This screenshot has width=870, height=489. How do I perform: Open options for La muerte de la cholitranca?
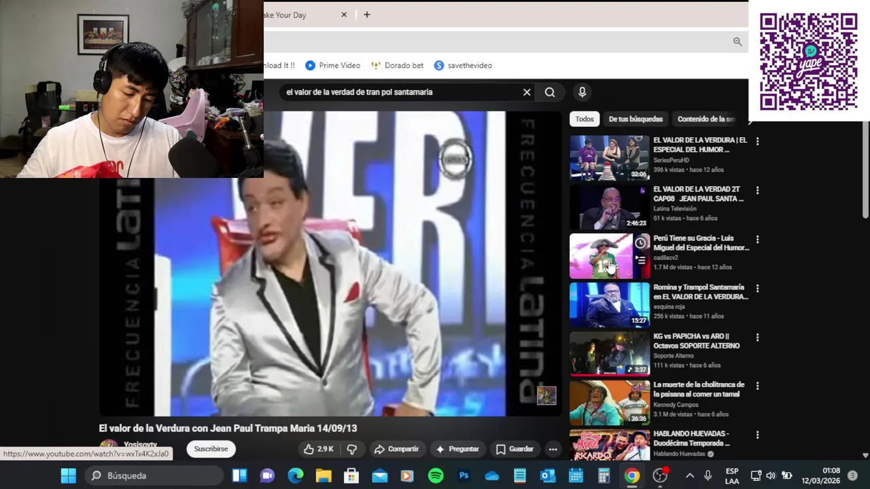pyautogui.click(x=757, y=386)
